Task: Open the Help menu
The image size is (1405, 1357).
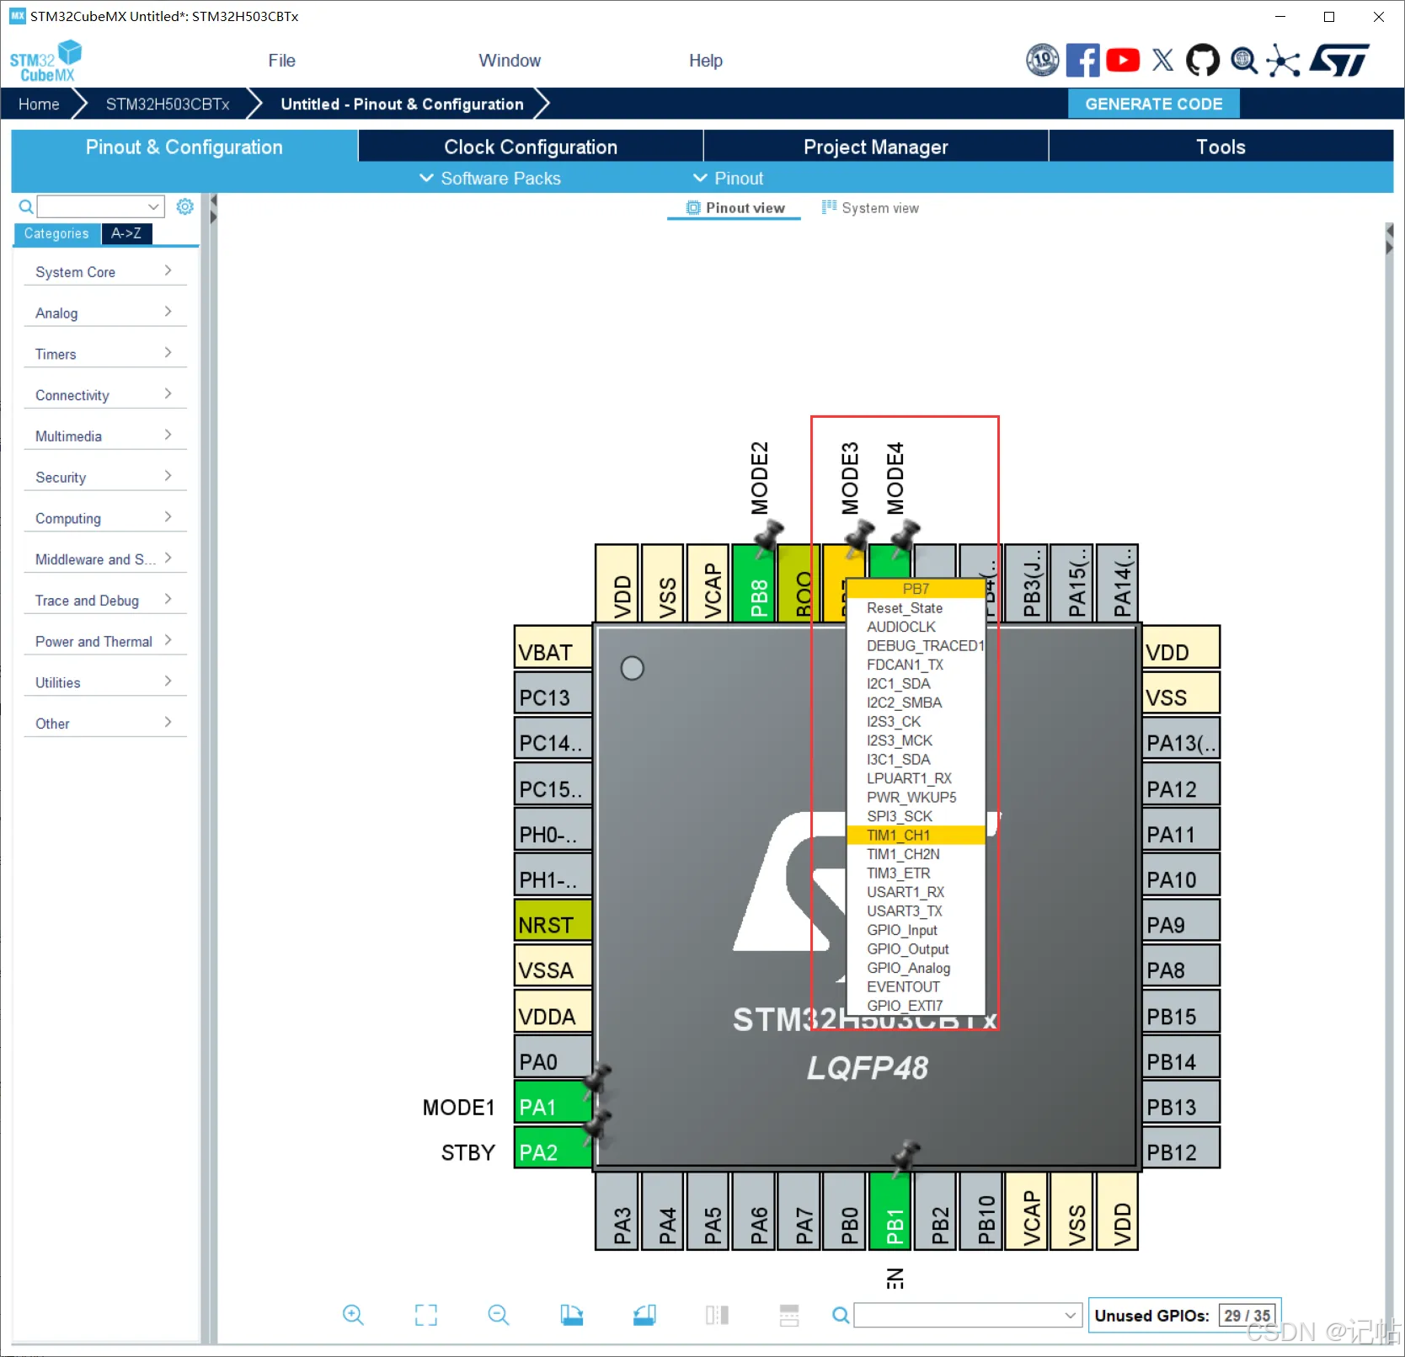Action: coord(706,61)
